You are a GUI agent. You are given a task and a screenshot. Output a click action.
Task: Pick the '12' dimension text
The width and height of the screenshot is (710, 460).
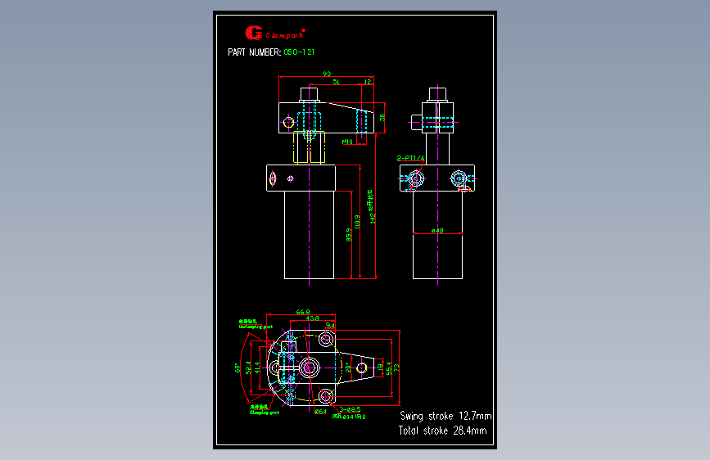coord(367,82)
